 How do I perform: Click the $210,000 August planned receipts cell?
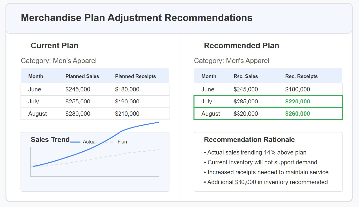127,114
